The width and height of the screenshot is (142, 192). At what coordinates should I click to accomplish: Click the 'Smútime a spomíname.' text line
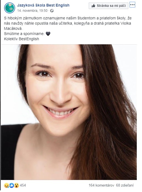coord(24,34)
